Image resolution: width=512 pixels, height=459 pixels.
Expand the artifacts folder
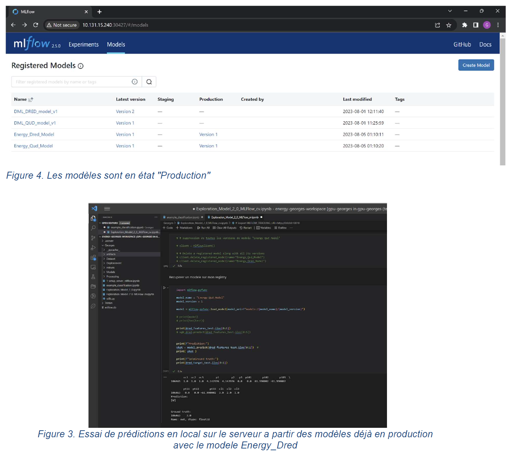[111, 254]
